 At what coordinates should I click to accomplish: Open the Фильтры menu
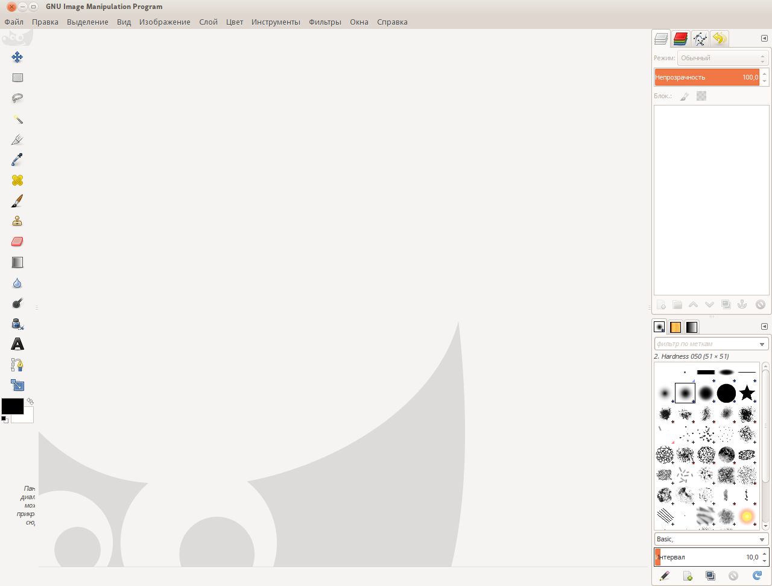(x=325, y=22)
